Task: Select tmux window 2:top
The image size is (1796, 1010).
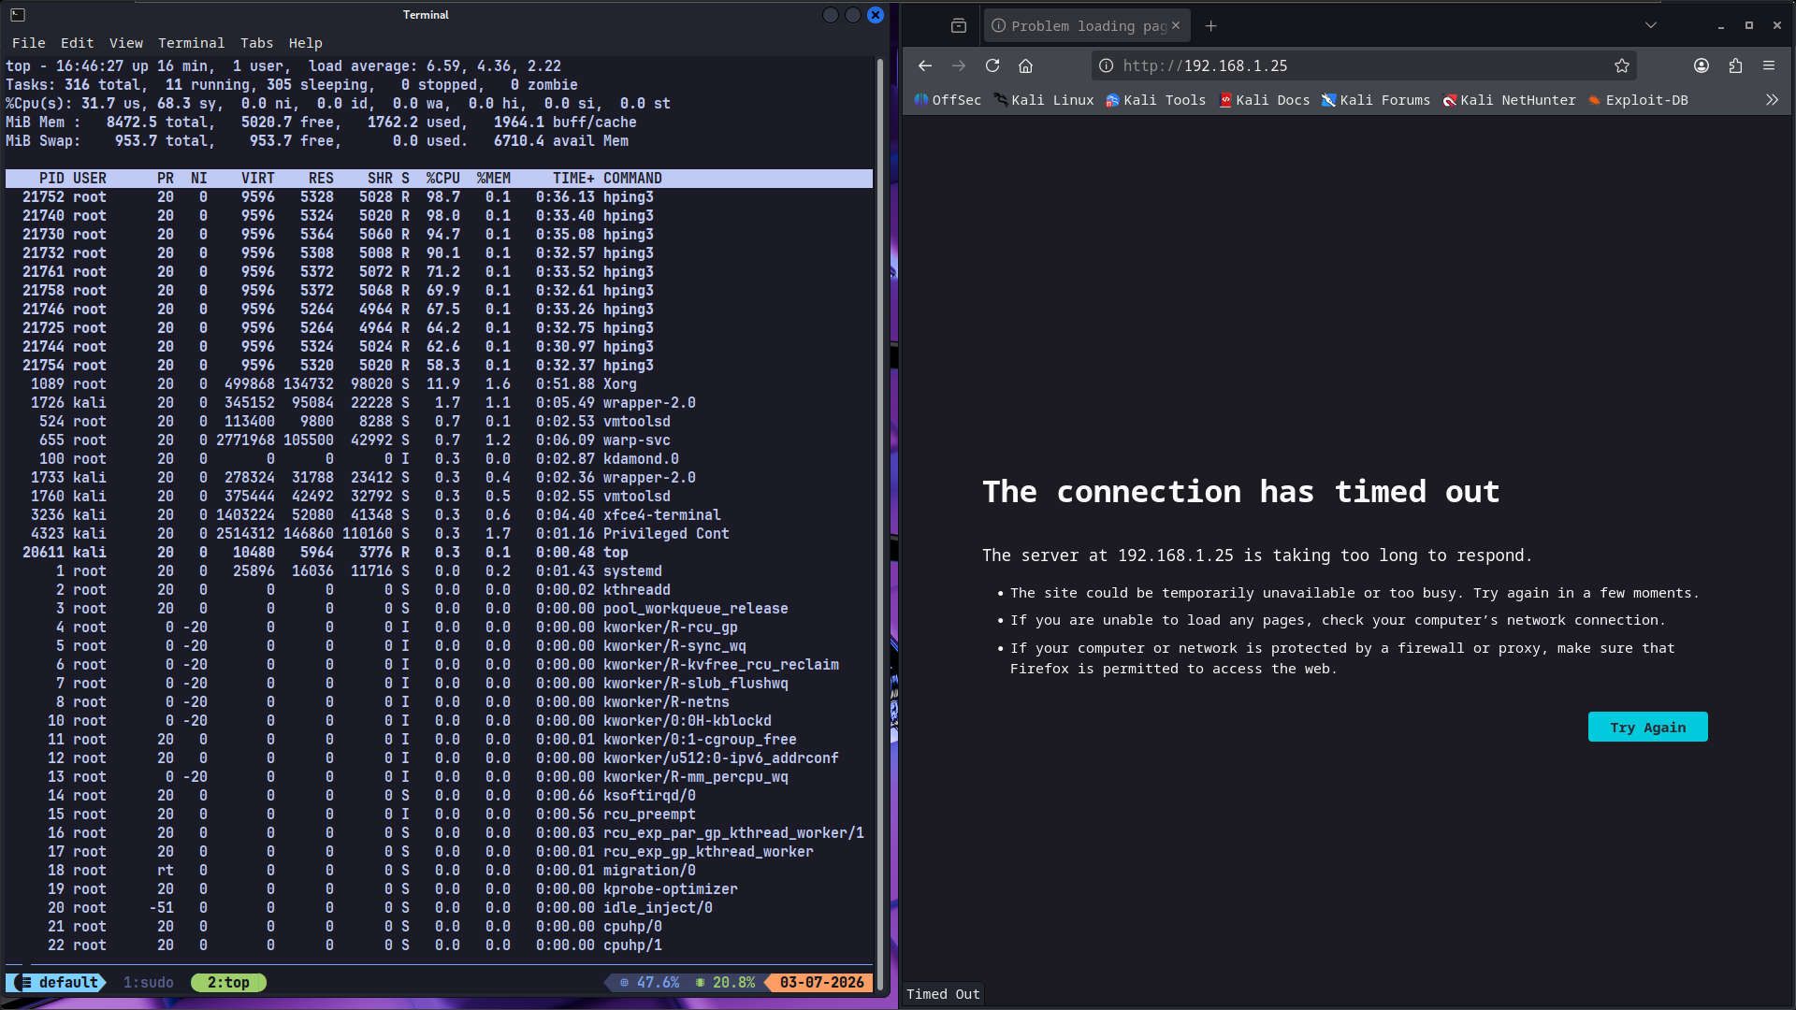Action: (x=228, y=983)
